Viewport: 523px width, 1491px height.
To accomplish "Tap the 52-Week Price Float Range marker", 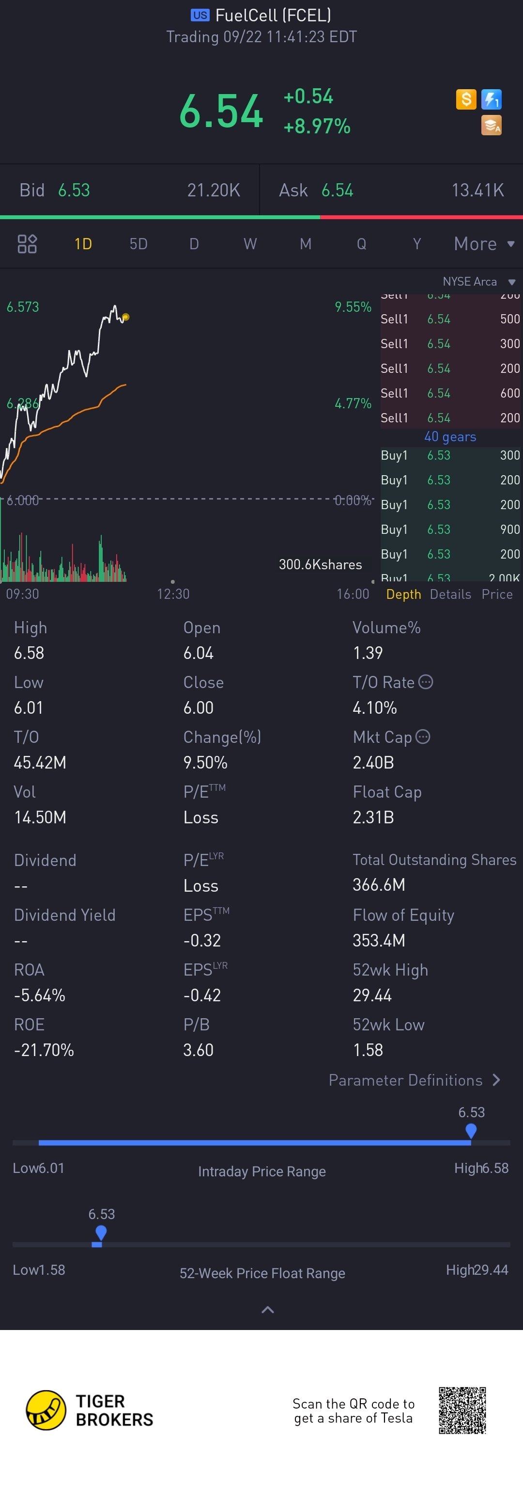I will (101, 1233).
